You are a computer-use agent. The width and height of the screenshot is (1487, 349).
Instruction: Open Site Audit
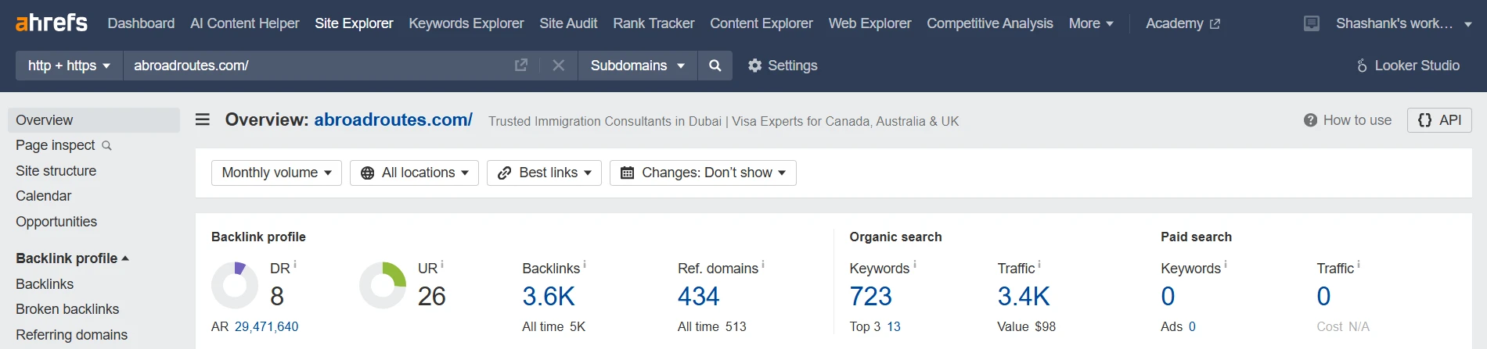(568, 23)
